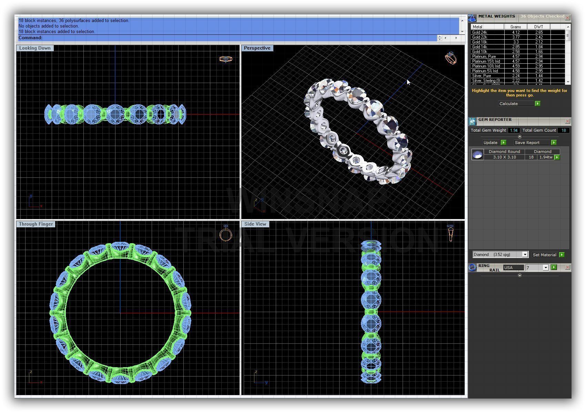This screenshot has width=586, height=413.
Task: Select the Side View viewport title
Action: tap(255, 224)
